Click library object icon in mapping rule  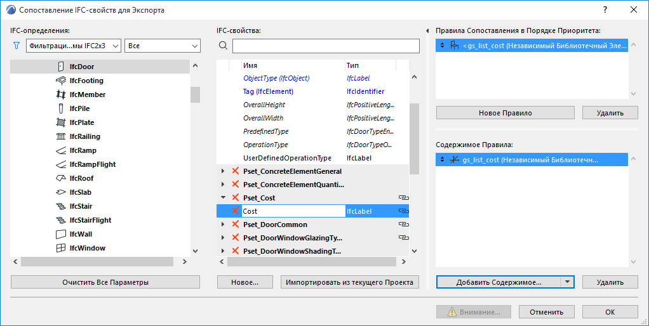455,46
